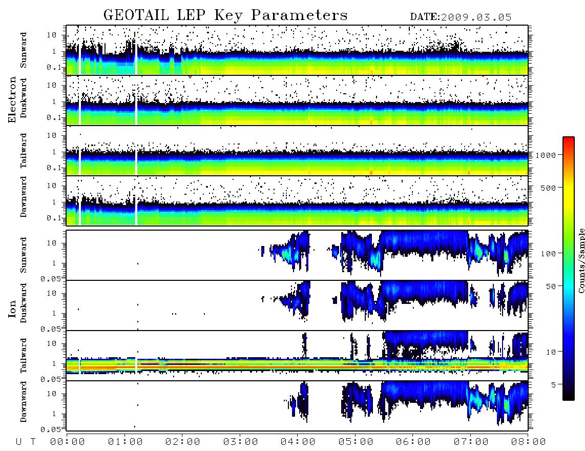Click the "06:00" time axis label
This screenshot has width=585, height=451.
[413, 442]
